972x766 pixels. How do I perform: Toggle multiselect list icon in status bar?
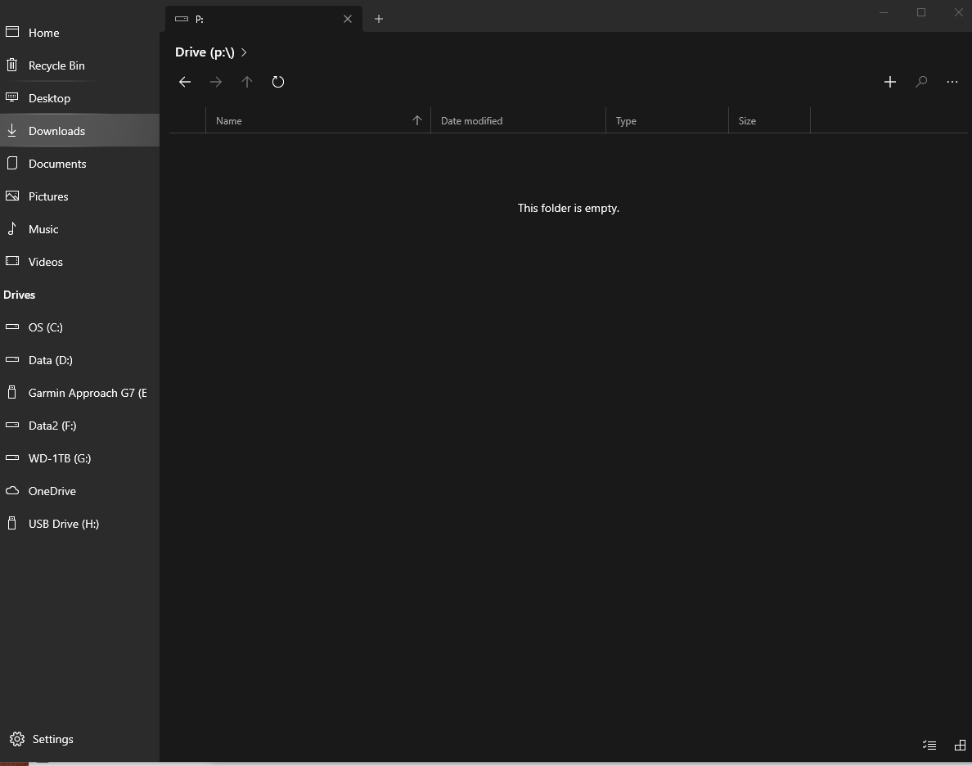click(929, 745)
